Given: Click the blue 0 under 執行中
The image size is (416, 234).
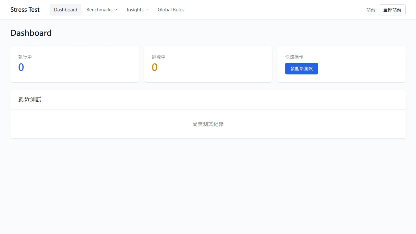Looking at the screenshot, I should (x=21, y=67).
